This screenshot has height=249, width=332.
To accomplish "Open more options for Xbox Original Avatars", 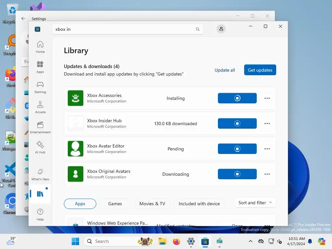I will point(267,174).
